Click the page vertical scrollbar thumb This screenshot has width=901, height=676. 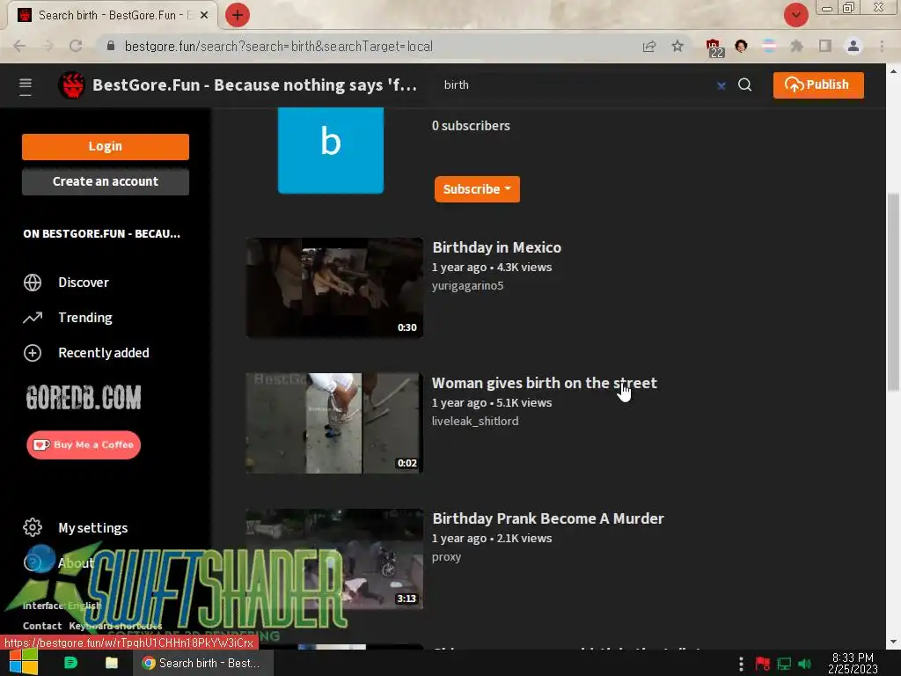[893, 292]
